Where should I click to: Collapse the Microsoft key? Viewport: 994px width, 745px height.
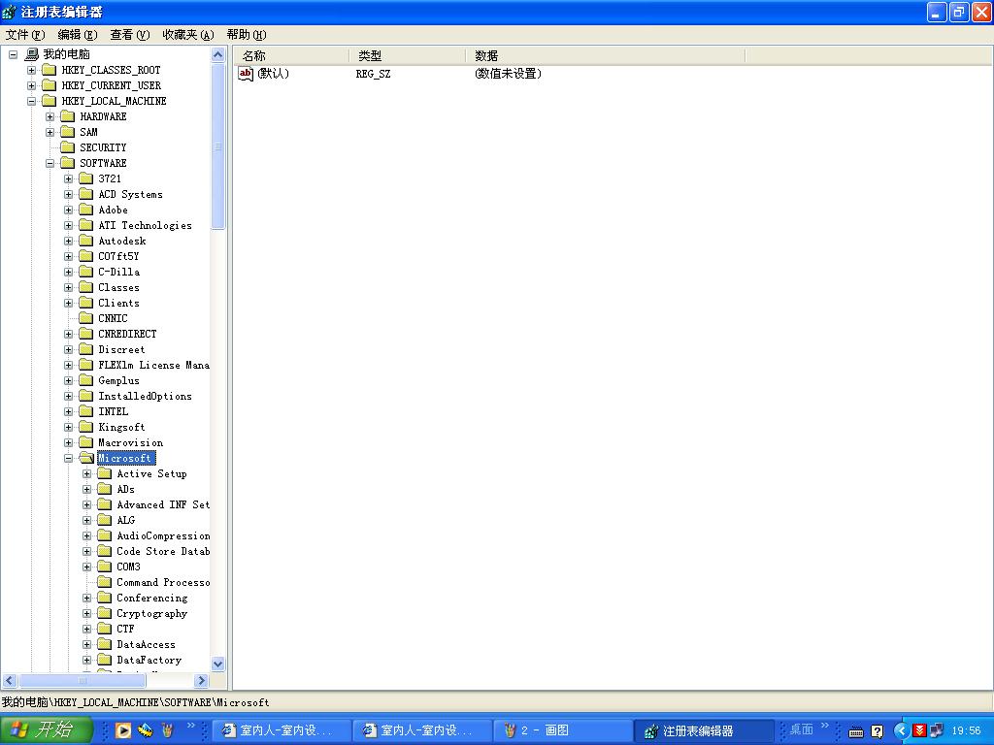tap(68, 458)
